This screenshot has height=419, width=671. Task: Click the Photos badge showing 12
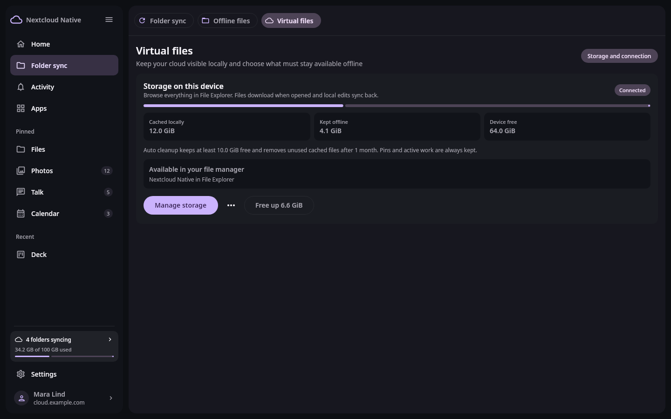click(x=107, y=171)
